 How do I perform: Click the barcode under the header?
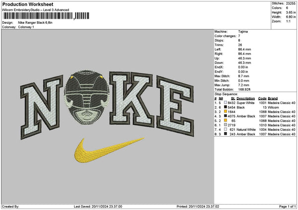click(x=46, y=16)
